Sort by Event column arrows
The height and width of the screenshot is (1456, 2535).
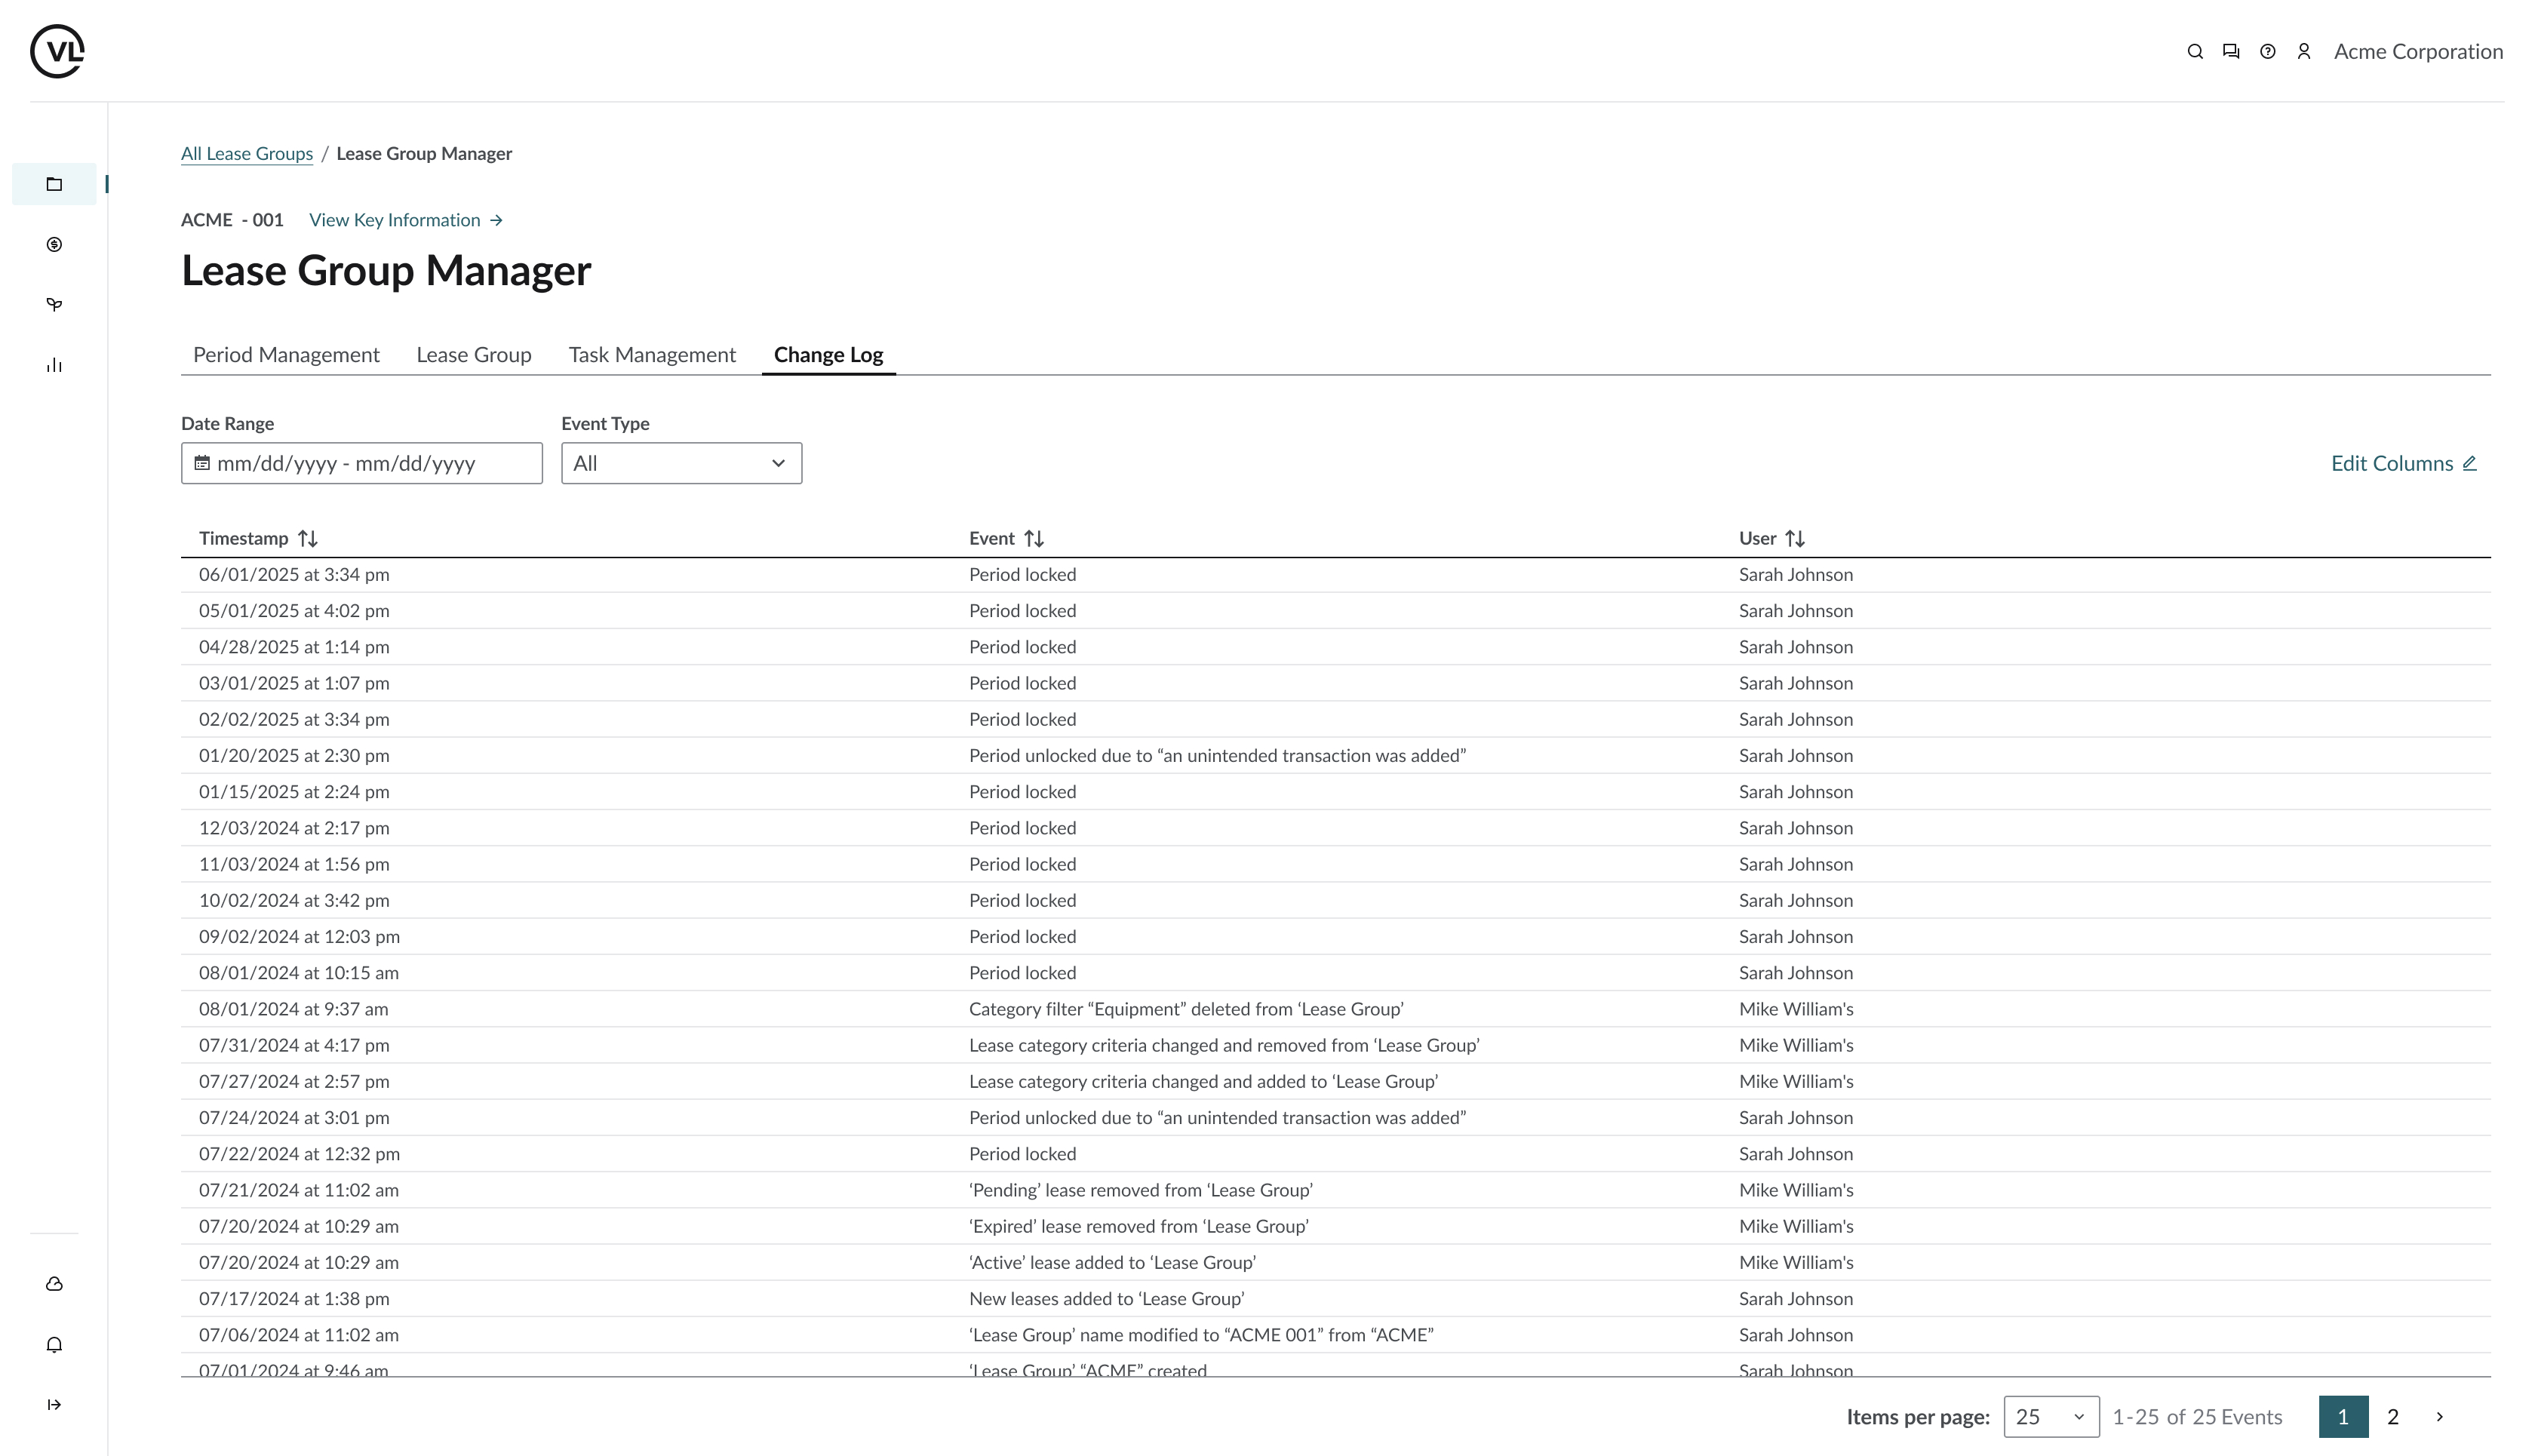point(1034,539)
